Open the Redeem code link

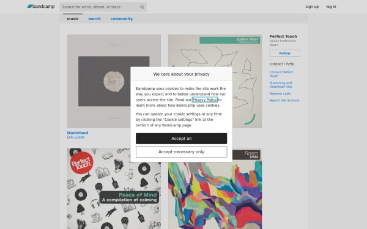[x=280, y=93]
